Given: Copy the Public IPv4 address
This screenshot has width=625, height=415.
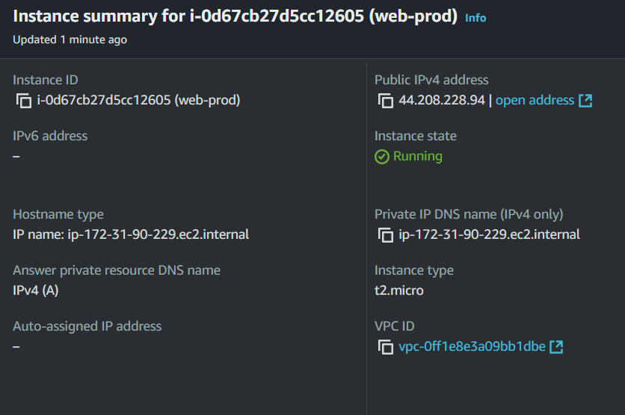Looking at the screenshot, I should (385, 101).
